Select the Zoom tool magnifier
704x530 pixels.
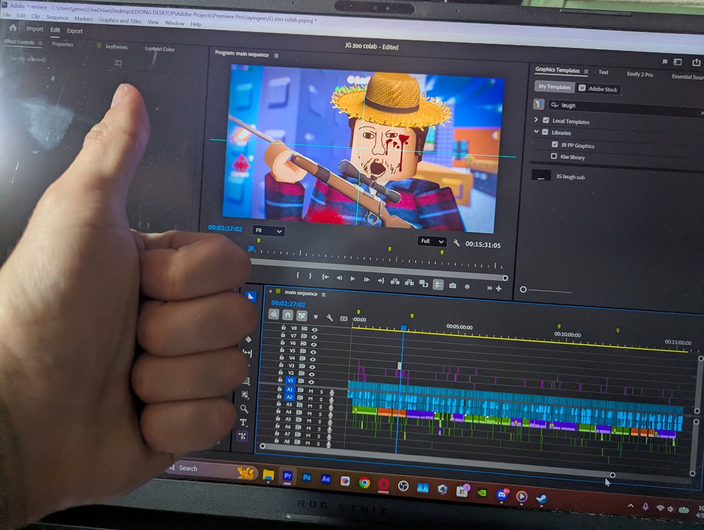(245, 409)
